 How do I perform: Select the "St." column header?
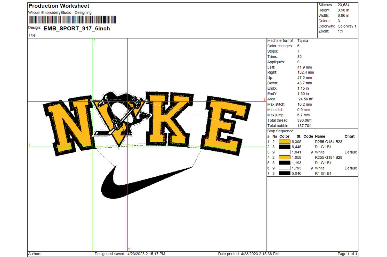(299, 136)
